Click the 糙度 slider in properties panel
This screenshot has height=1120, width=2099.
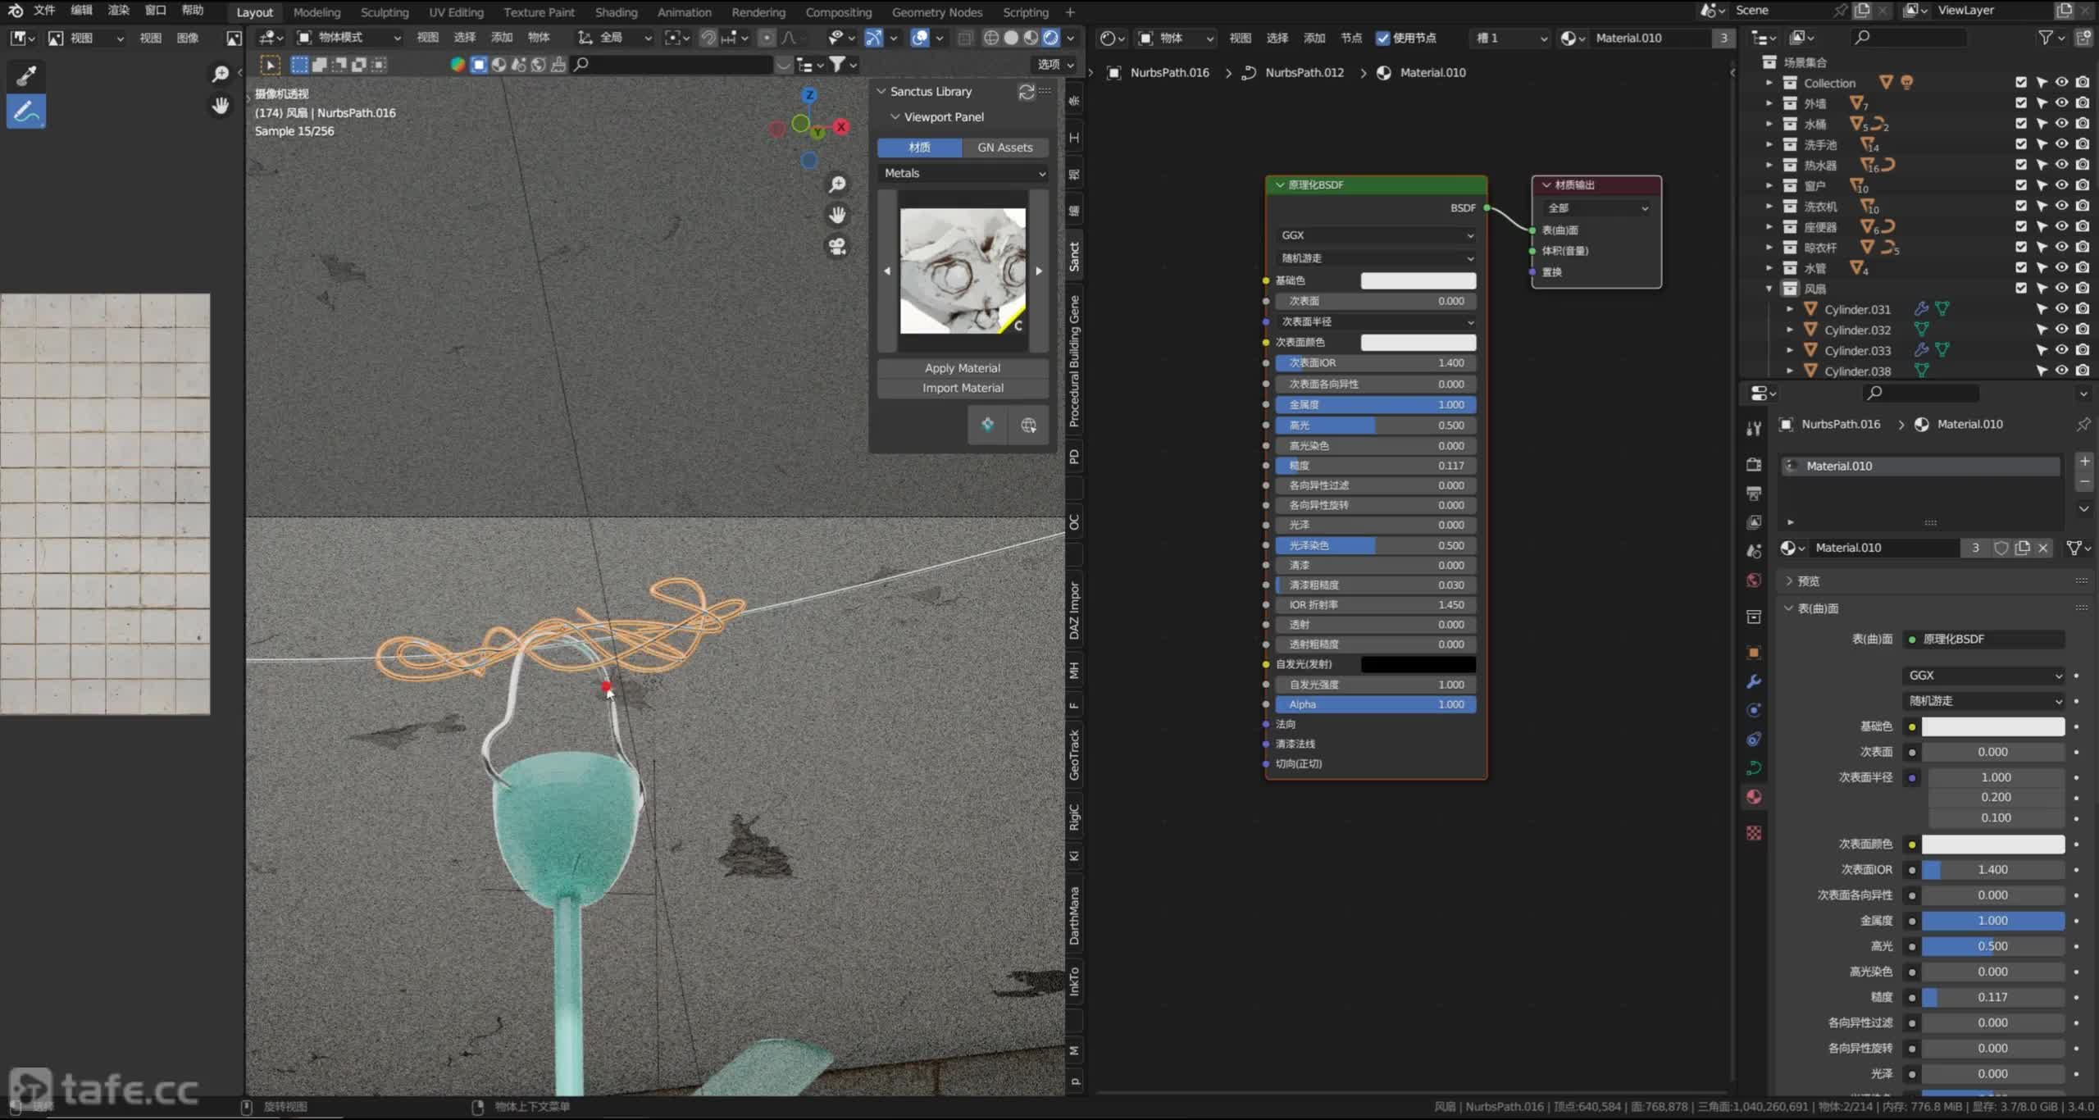pos(1992,997)
